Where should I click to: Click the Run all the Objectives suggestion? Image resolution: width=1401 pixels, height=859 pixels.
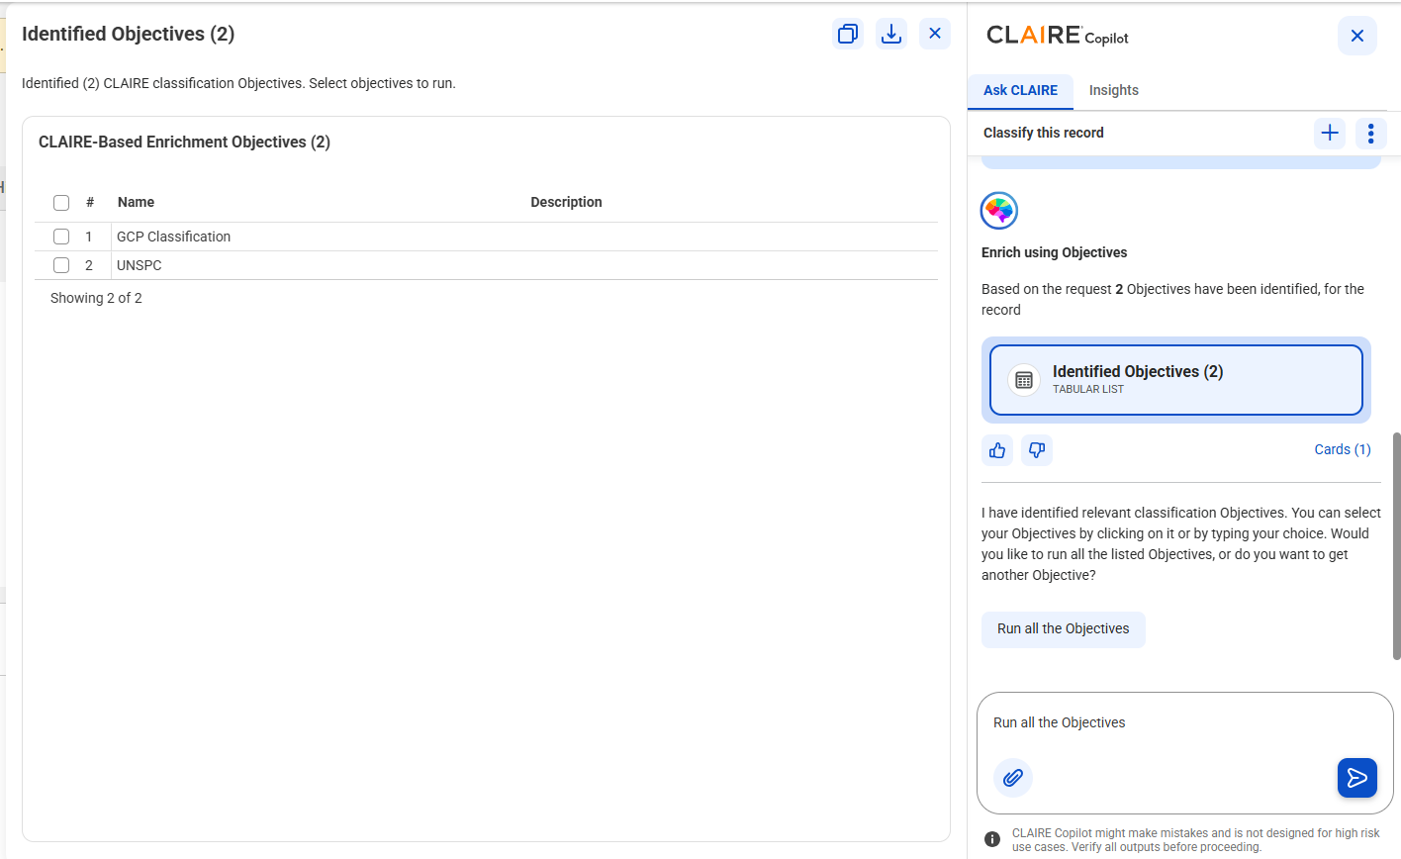(1064, 629)
